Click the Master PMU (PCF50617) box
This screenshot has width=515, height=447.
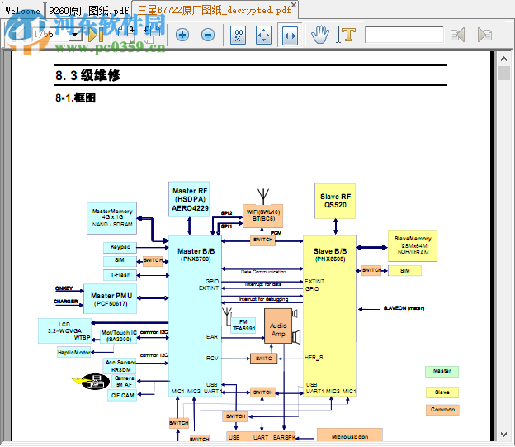point(111,299)
